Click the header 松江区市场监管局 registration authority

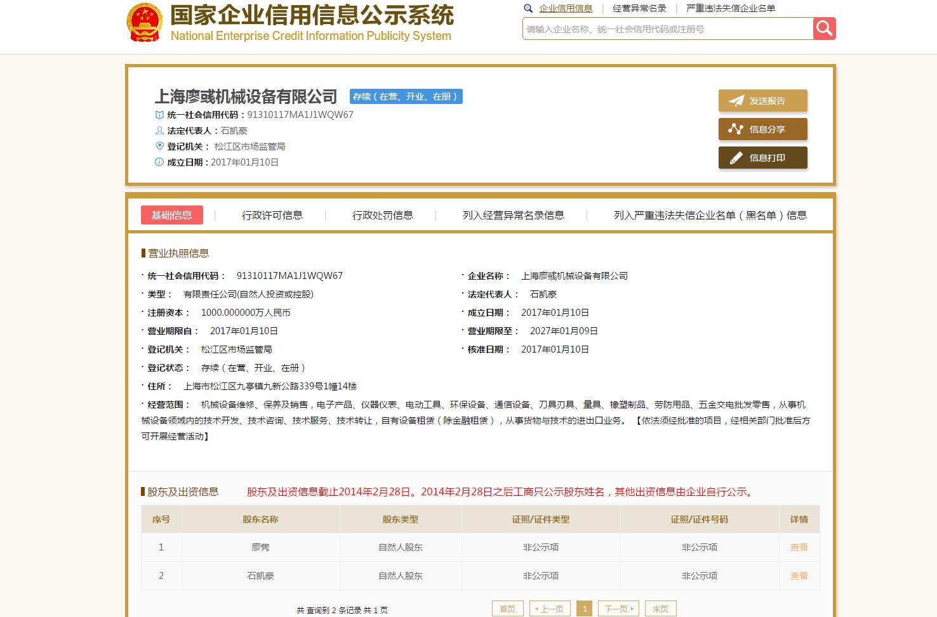pos(249,146)
